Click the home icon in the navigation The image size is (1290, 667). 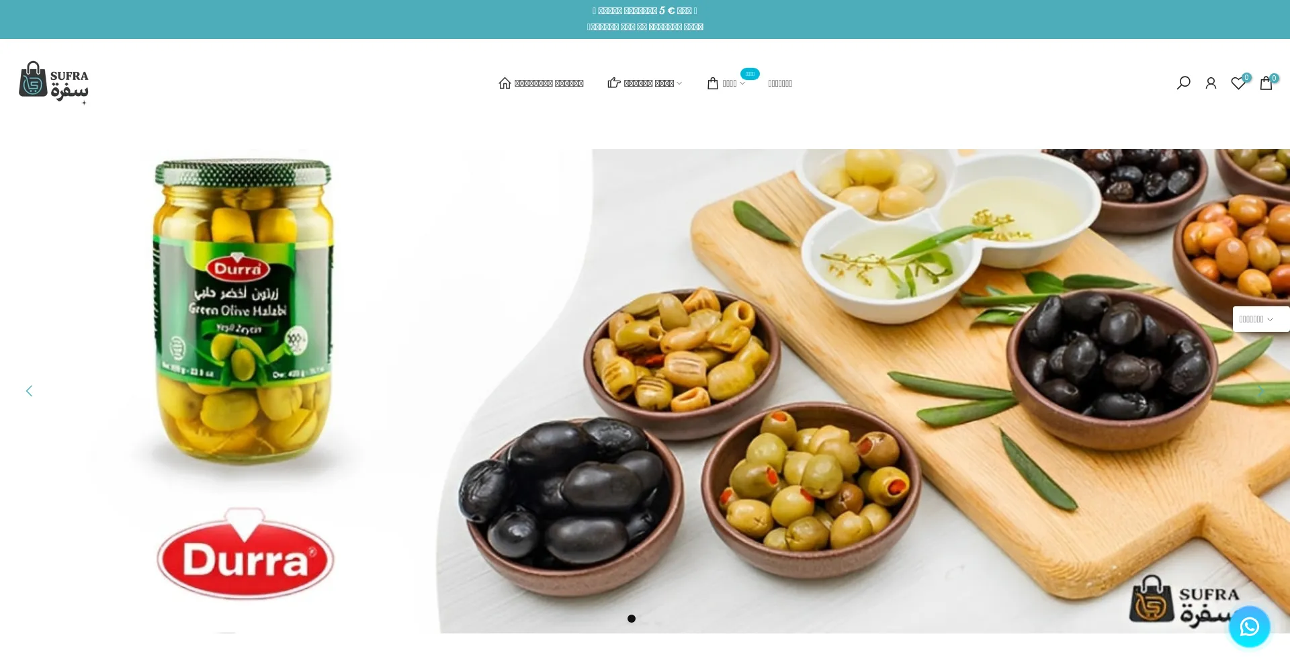click(x=505, y=83)
